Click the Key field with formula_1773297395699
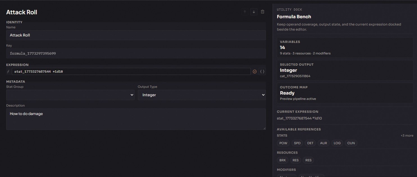Image resolution: width=417 pixels, height=177 pixels. tap(136, 53)
